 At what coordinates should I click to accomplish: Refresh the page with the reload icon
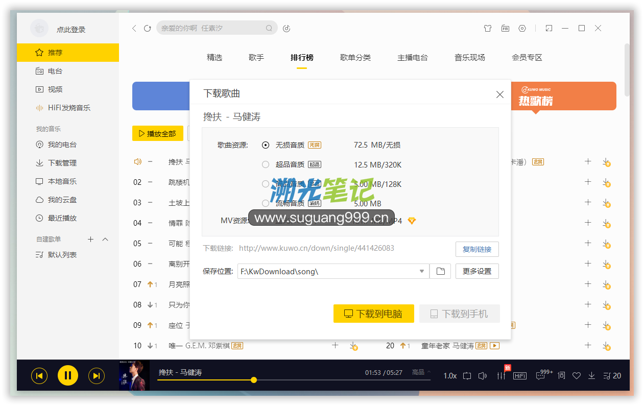tap(148, 29)
